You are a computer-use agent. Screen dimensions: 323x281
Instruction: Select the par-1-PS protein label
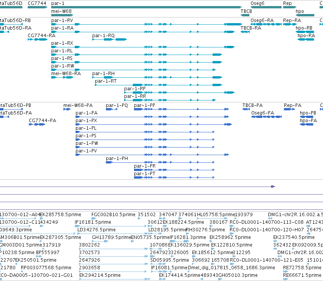click(x=86, y=136)
